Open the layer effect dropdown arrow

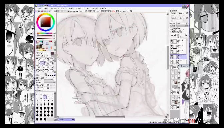[x=187, y=18]
